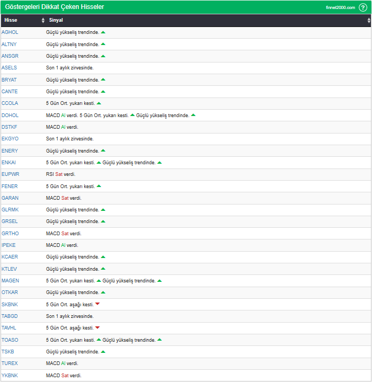The width and height of the screenshot is (372, 382).
Task: Click last green arrow in DOHOL row
Action: click(x=193, y=115)
